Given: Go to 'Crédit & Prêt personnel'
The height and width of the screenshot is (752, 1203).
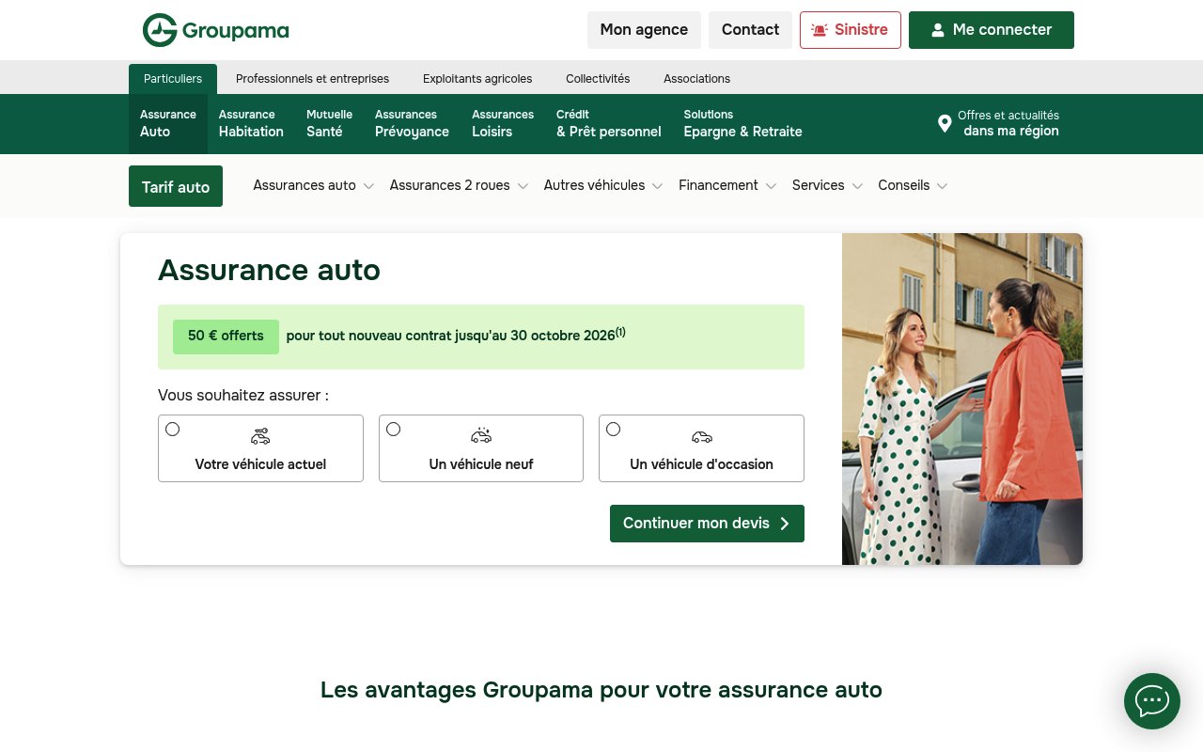Looking at the screenshot, I should pyautogui.click(x=609, y=123).
